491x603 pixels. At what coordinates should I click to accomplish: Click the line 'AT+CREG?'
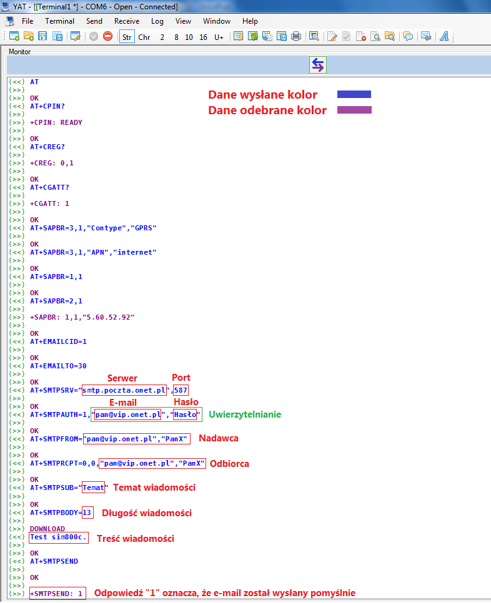point(47,147)
